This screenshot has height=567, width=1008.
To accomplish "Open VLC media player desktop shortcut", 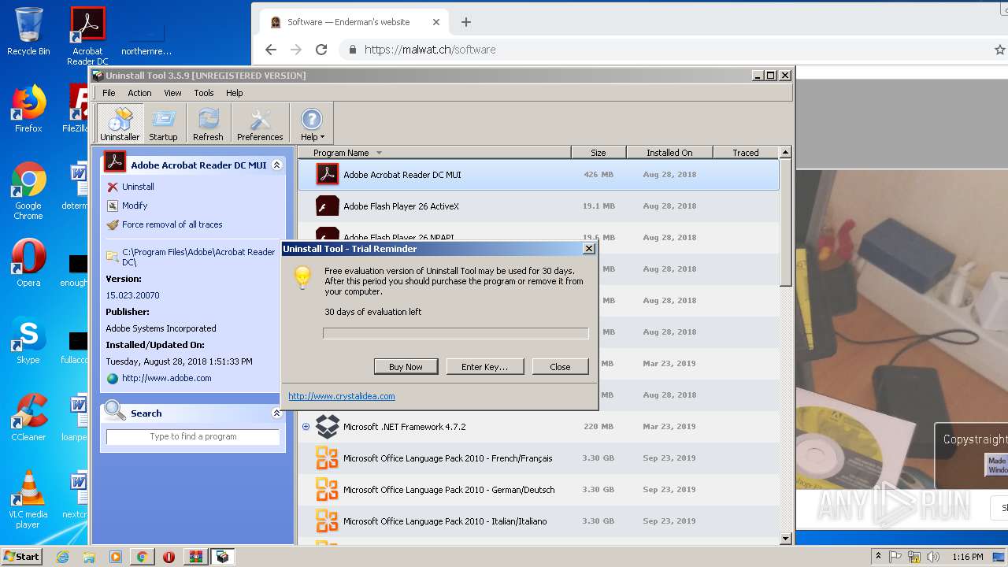I will 28,499.
